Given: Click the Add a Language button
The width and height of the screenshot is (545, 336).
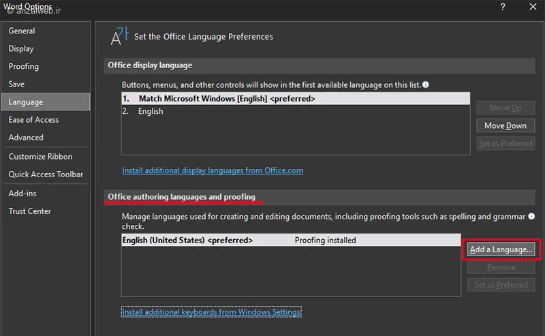Looking at the screenshot, I should [501, 249].
